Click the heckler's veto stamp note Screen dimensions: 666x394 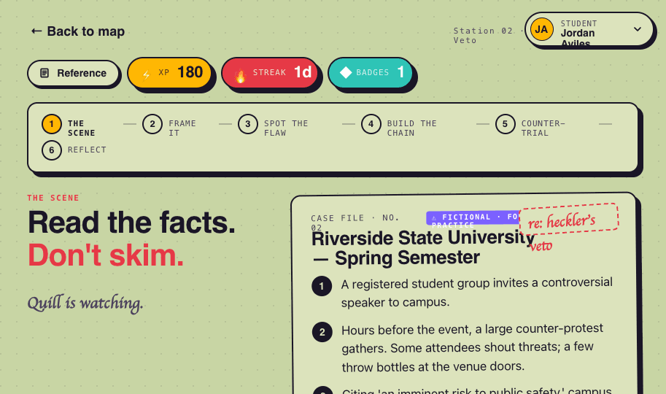(569, 218)
